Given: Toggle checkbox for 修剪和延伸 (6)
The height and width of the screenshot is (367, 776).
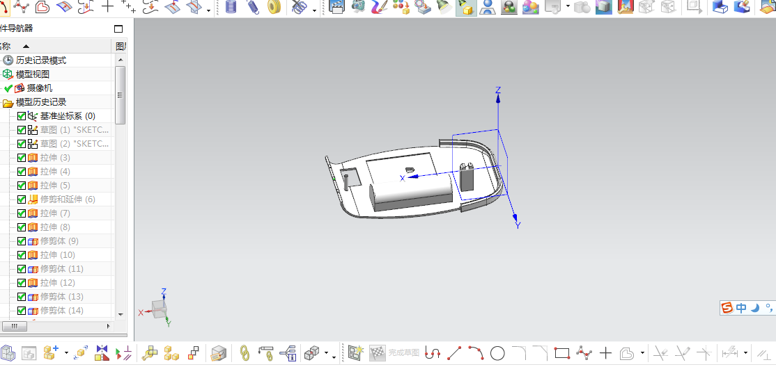Looking at the screenshot, I should point(22,199).
